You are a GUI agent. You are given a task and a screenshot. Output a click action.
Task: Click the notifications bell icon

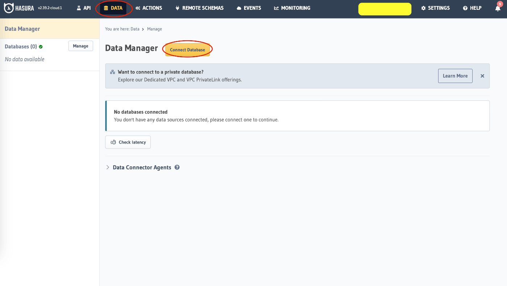click(x=498, y=8)
